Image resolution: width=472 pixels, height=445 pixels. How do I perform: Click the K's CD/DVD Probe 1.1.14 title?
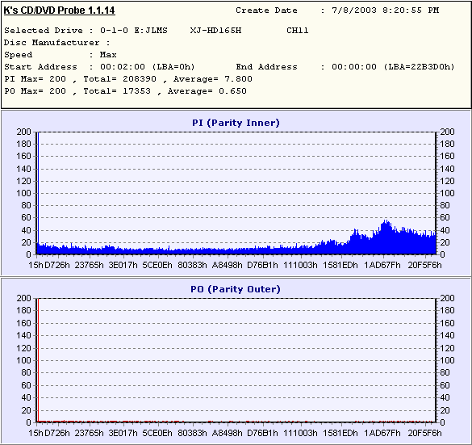[59, 10]
